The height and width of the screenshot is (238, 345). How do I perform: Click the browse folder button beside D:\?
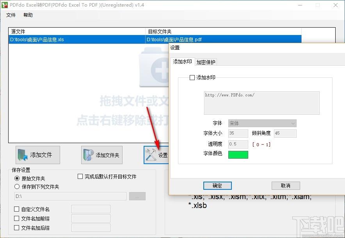pos(137,196)
